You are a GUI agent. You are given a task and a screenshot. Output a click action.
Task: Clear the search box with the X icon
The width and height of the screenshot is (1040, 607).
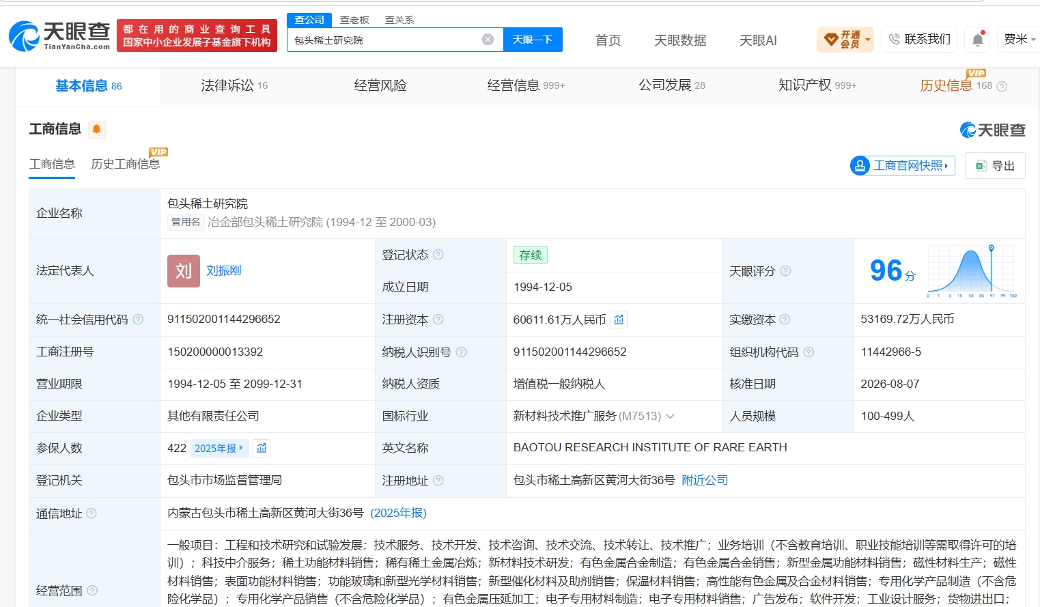[x=488, y=40]
